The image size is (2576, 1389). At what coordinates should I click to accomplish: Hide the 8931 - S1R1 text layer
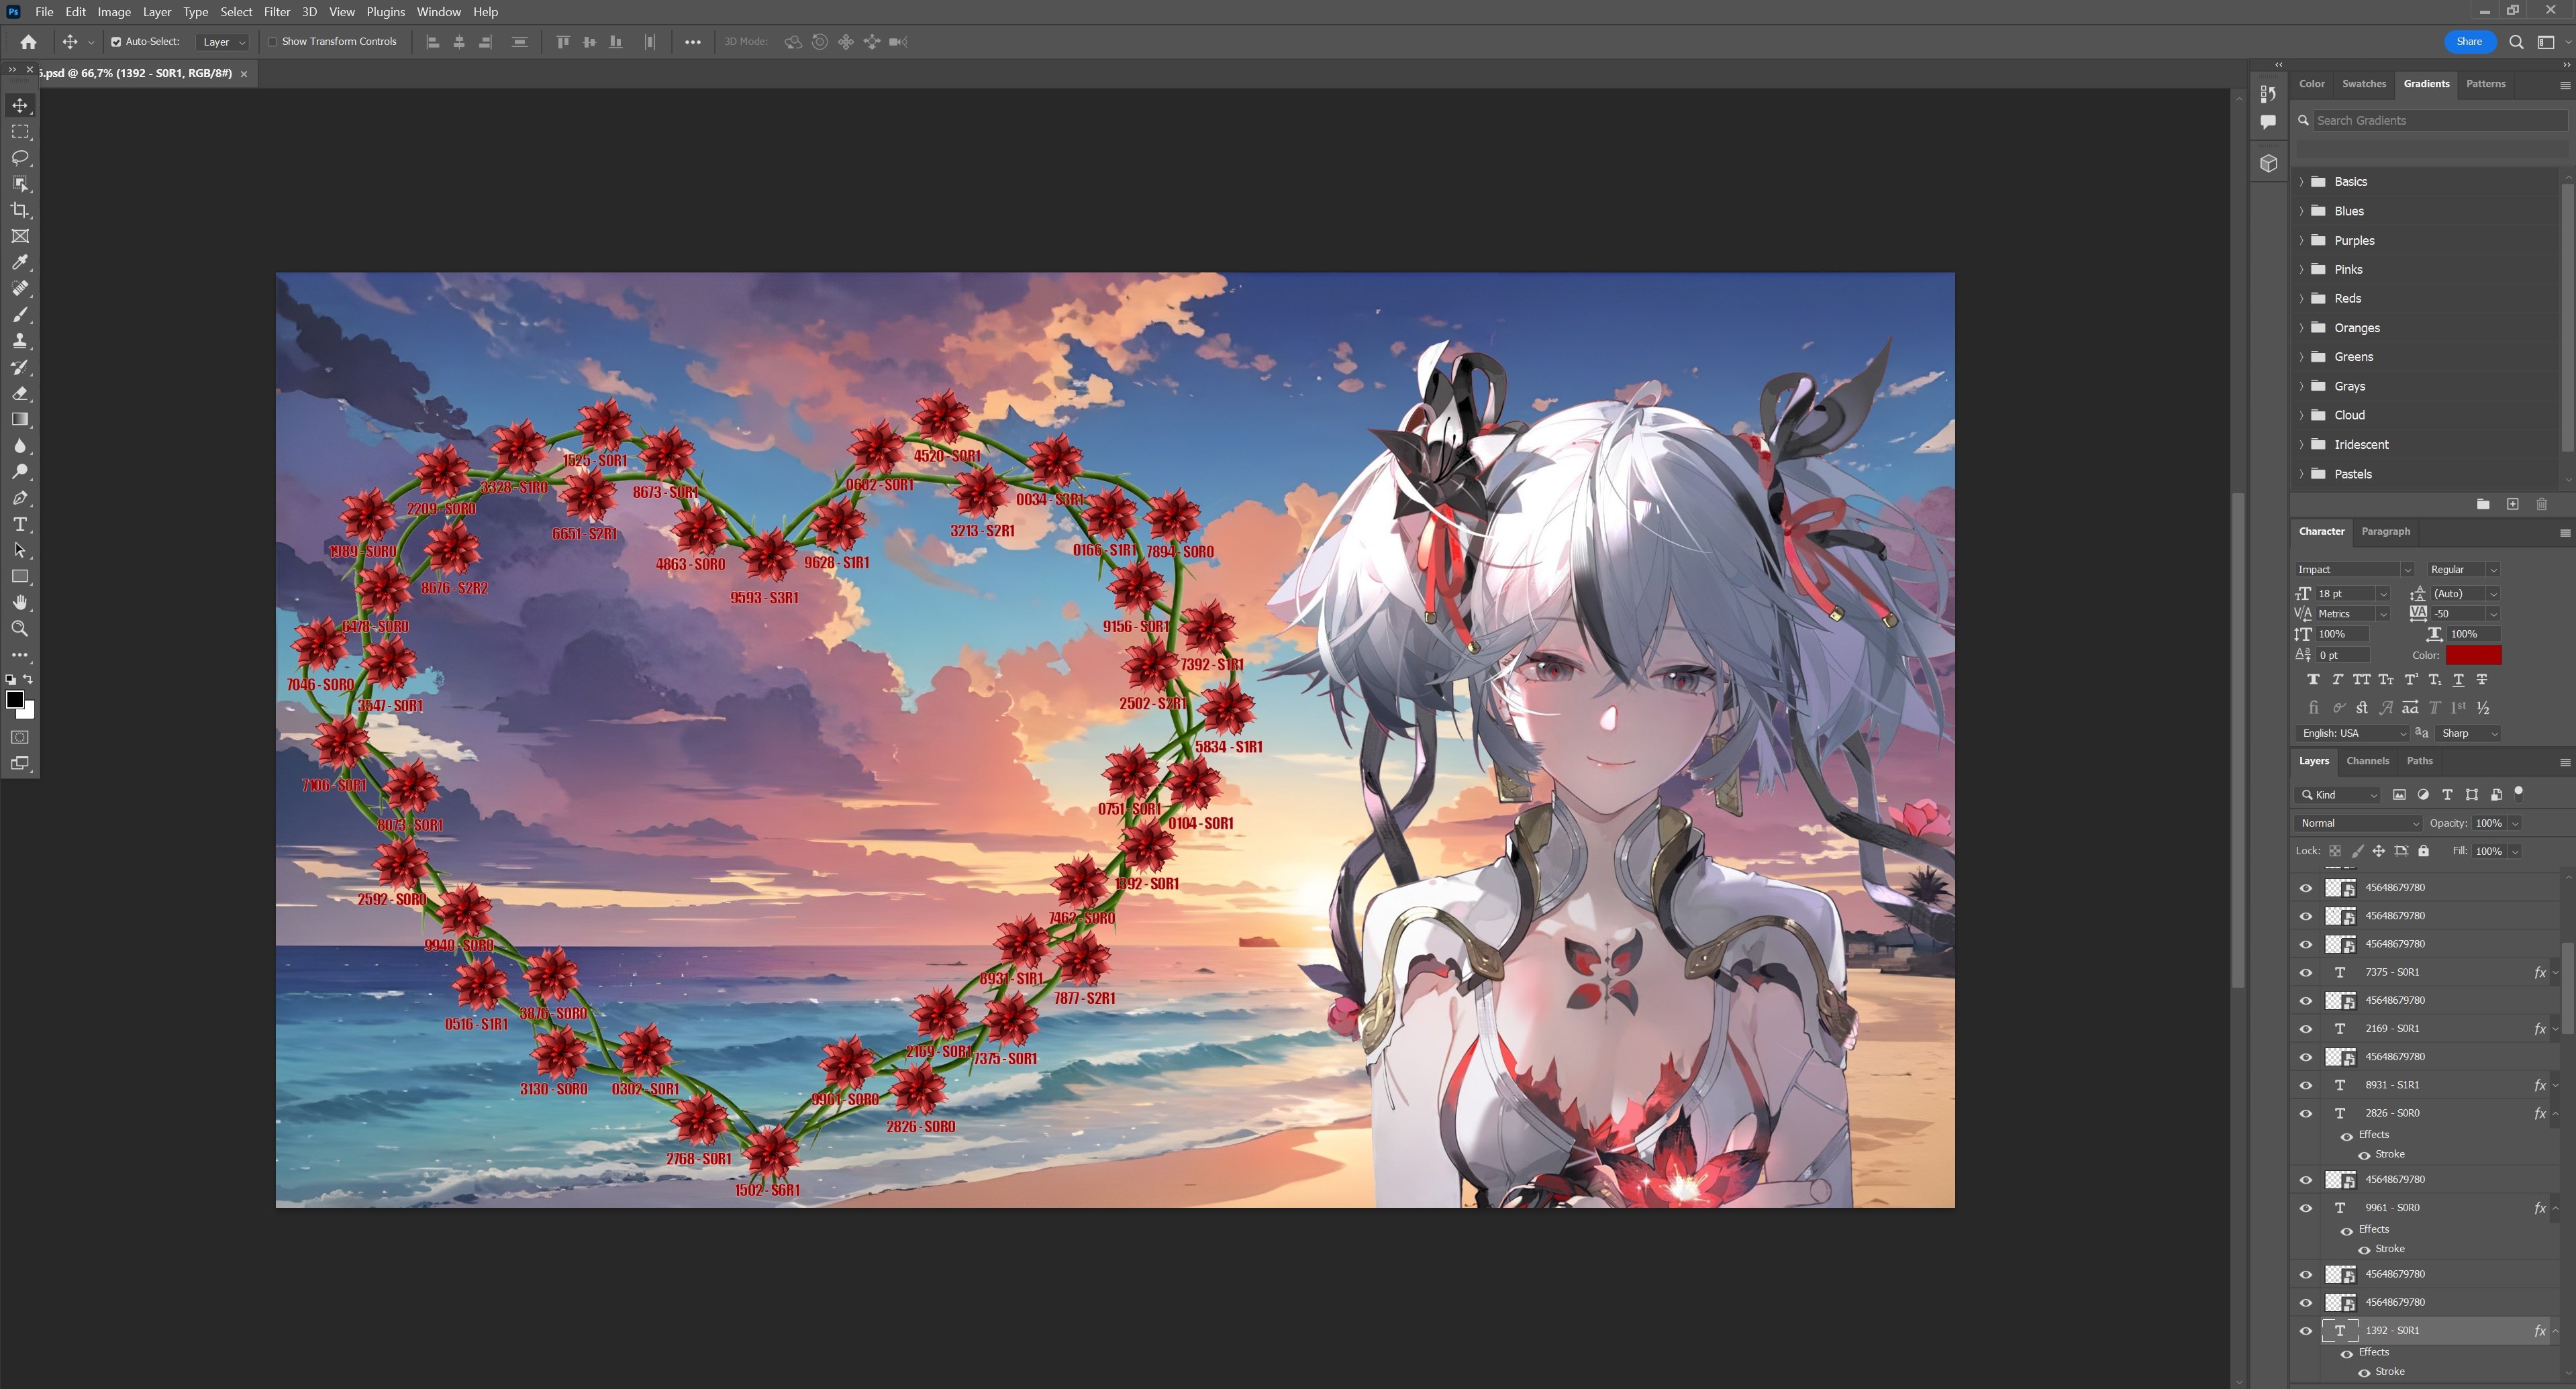click(2305, 1085)
